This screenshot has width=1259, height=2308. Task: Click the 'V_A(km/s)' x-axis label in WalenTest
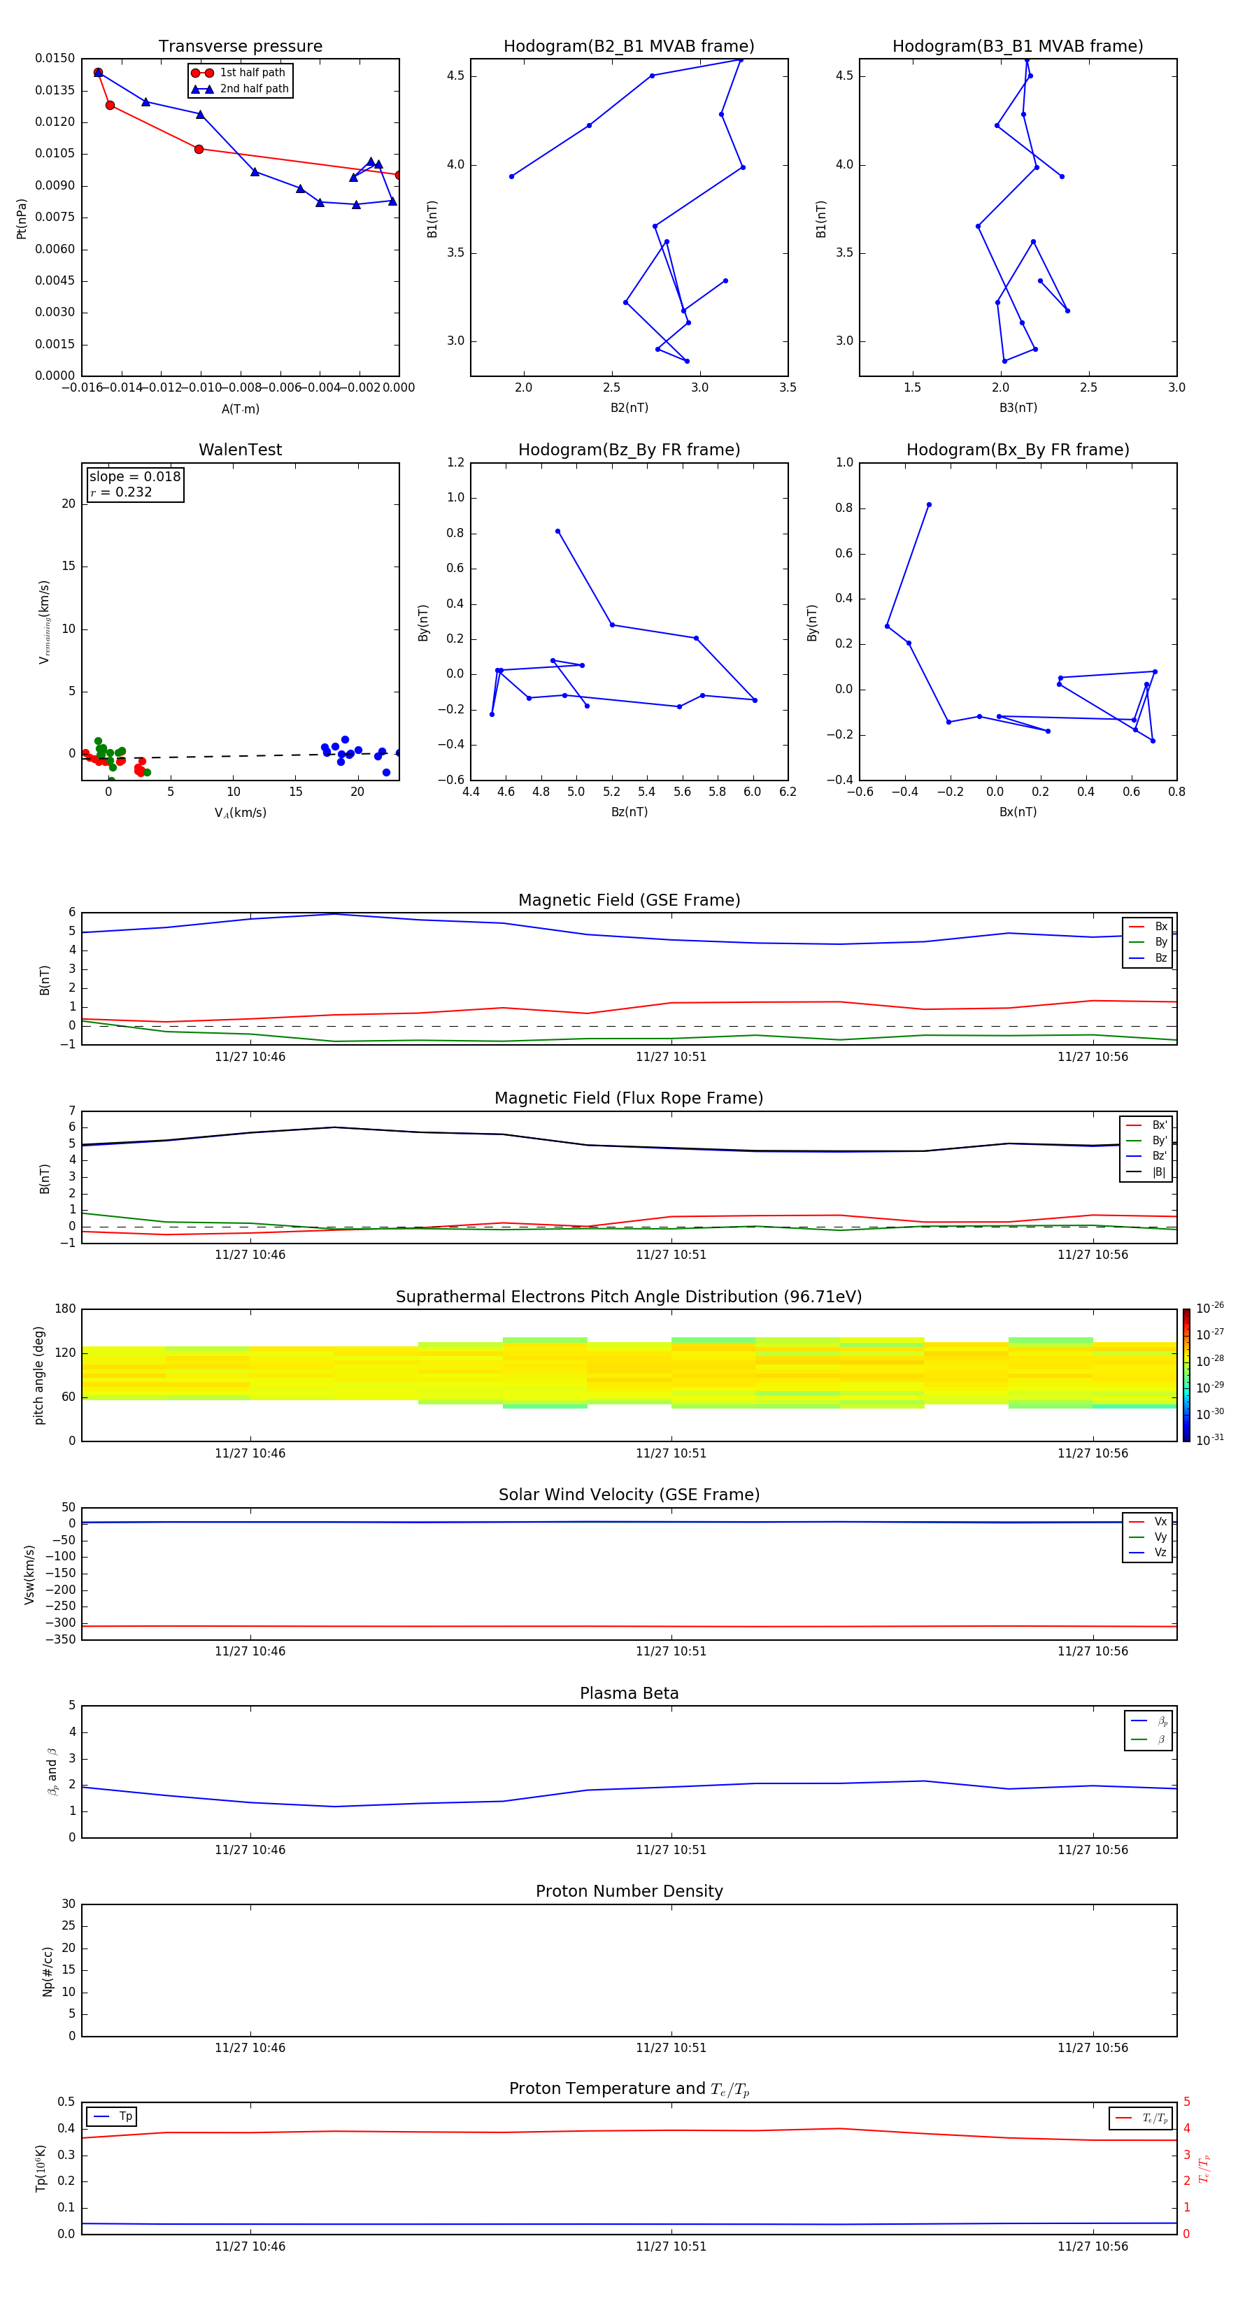click(240, 813)
